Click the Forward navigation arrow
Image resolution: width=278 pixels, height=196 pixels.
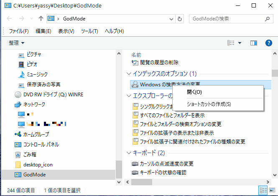(21, 18)
